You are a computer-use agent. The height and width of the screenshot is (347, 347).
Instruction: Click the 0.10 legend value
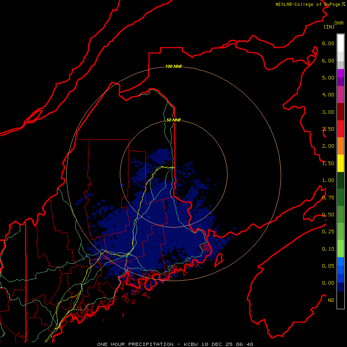tap(328, 249)
